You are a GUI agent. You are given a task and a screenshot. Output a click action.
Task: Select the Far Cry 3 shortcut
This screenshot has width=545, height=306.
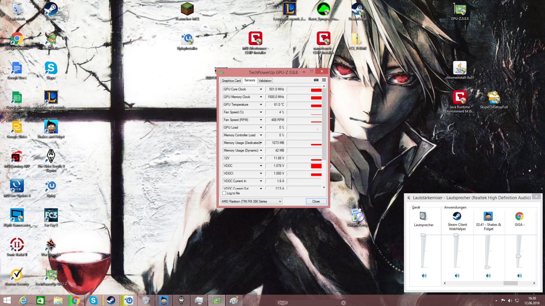tap(51, 218)
